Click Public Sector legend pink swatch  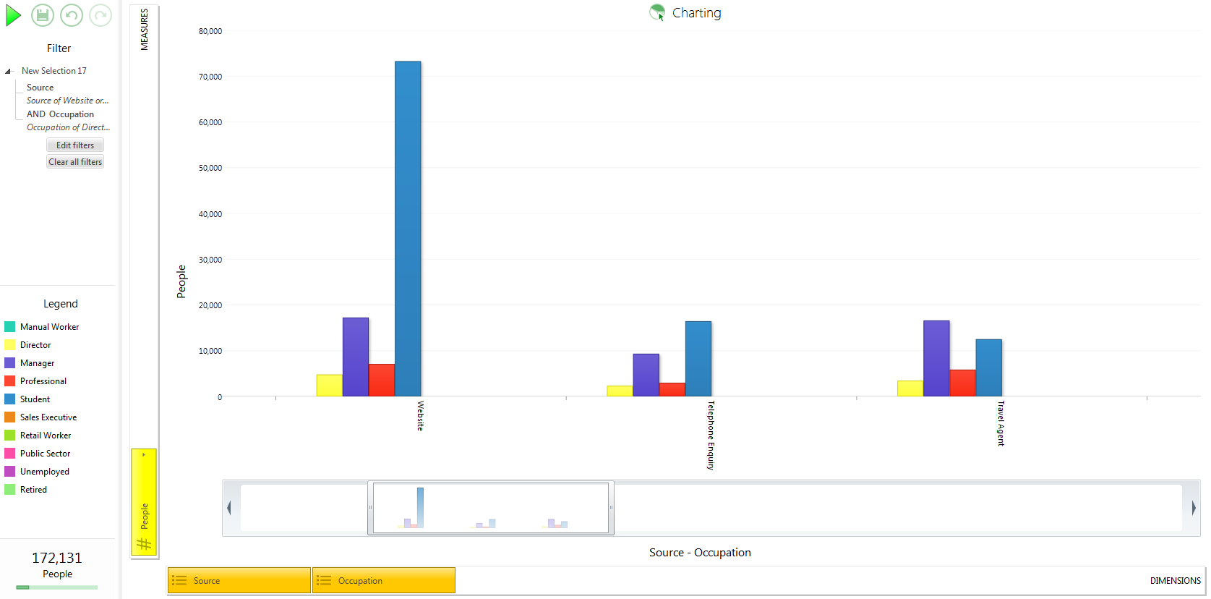pos(10,454)
